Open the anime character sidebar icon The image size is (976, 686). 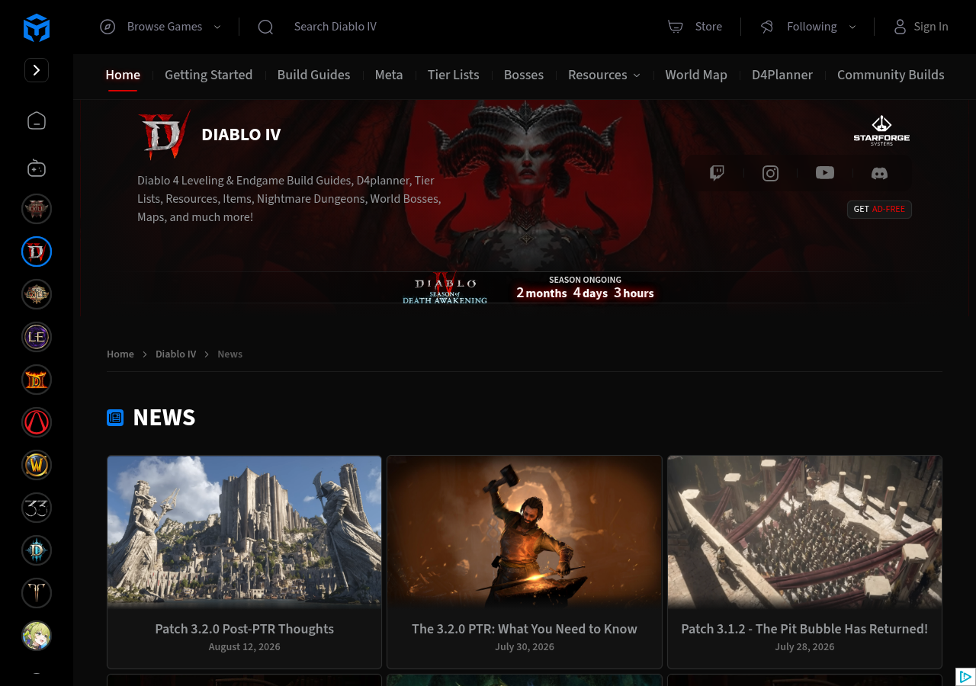(37, 636)
